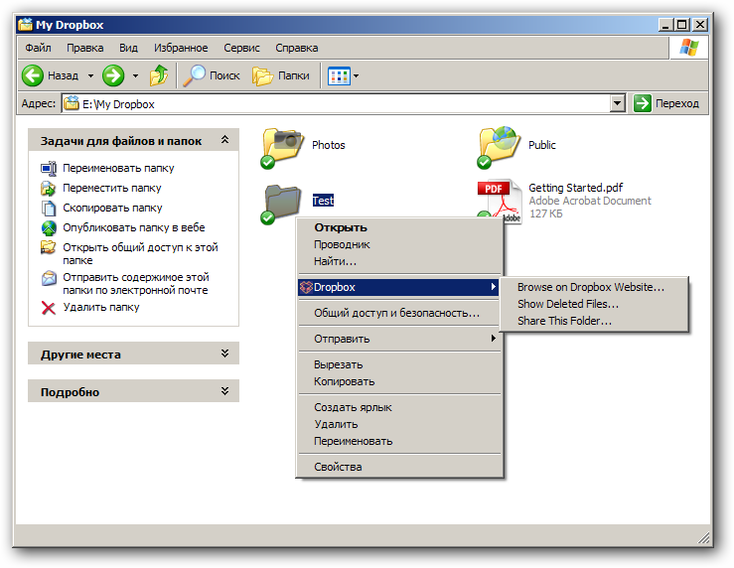The height and width of the screenshot is (568, 734).
Task: Click Переименовать папку link
Action: [x=118, y=168]
